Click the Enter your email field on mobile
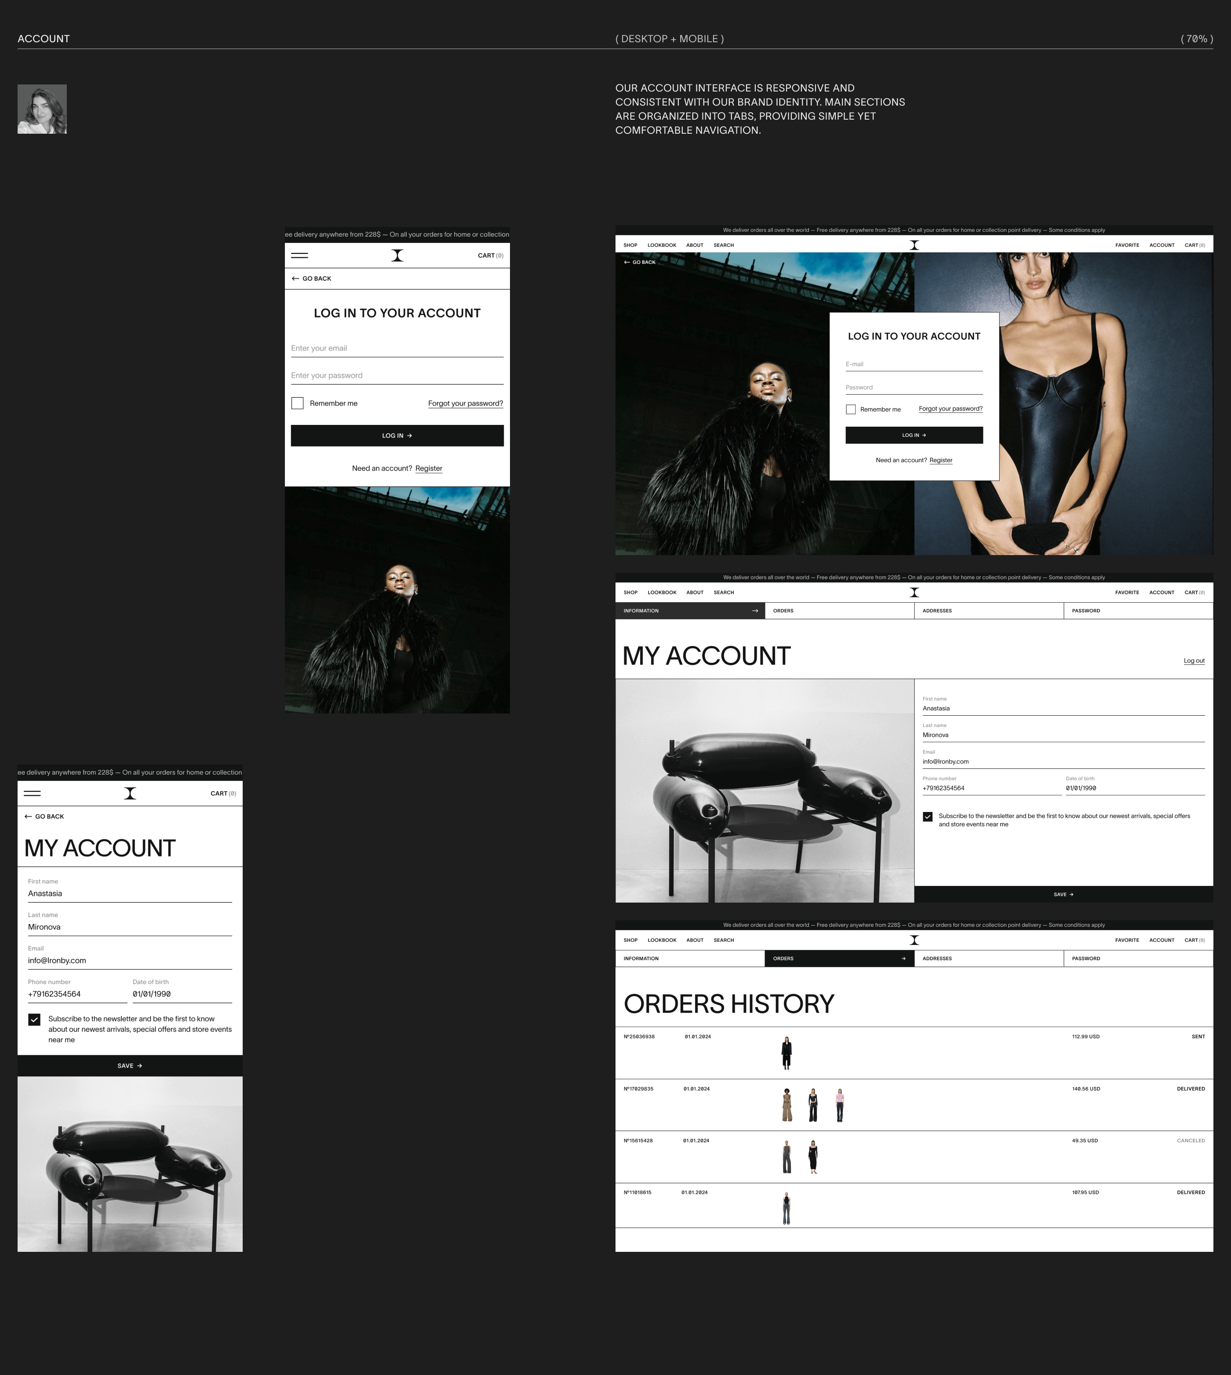The width and height of the screenshot is (1231, 1375). click(397, 348)
